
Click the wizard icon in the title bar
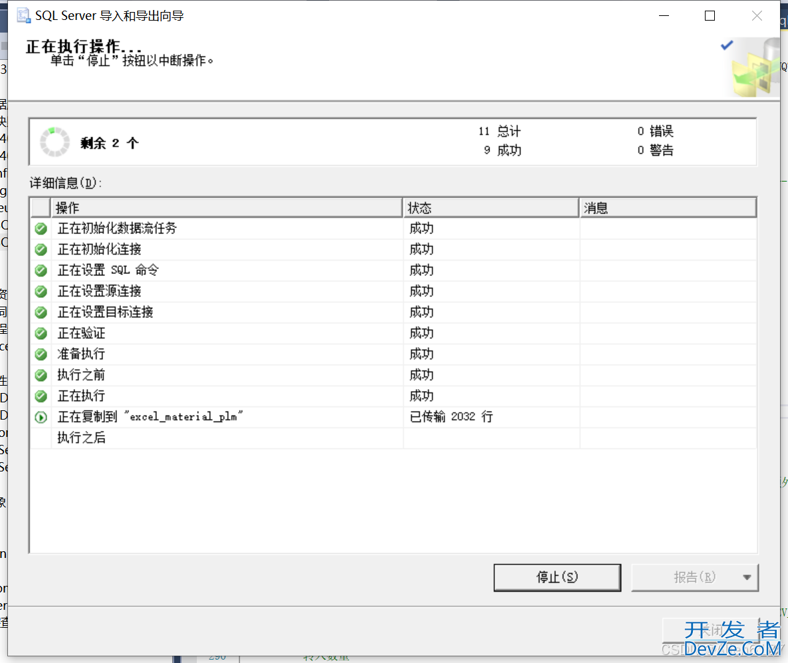click(24, 15)
